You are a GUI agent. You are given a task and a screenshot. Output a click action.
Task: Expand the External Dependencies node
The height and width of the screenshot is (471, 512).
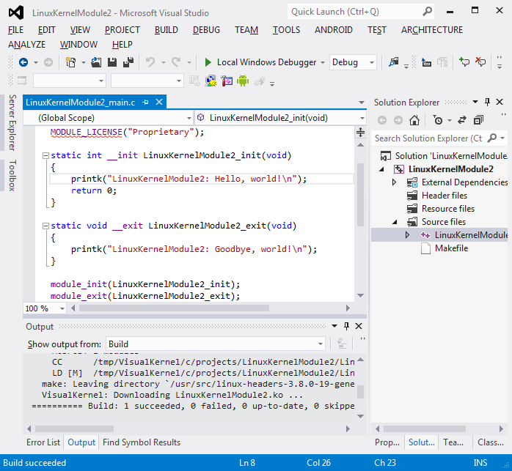[x=394, y=182]
